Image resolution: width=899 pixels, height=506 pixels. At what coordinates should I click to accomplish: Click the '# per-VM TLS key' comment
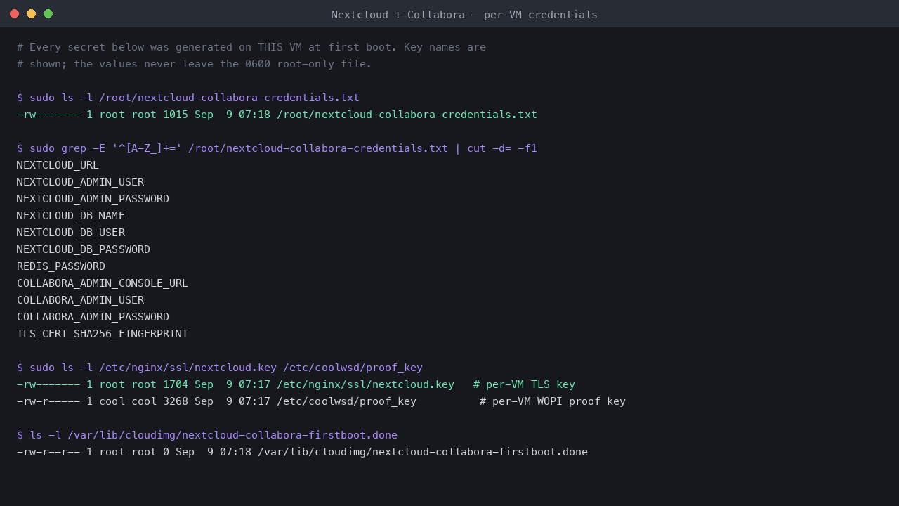point(524,384)
